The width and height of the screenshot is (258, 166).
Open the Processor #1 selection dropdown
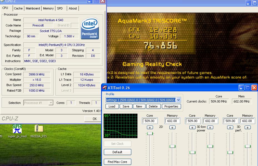point(38,103)
